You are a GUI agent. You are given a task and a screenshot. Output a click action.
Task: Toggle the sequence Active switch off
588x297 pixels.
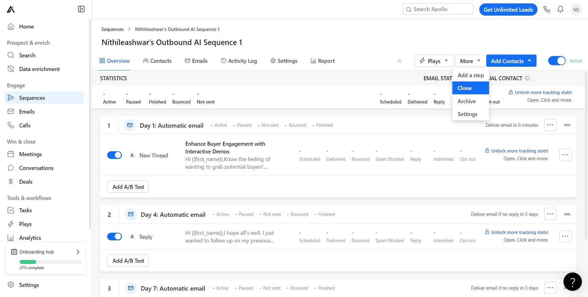pos(556,61)
